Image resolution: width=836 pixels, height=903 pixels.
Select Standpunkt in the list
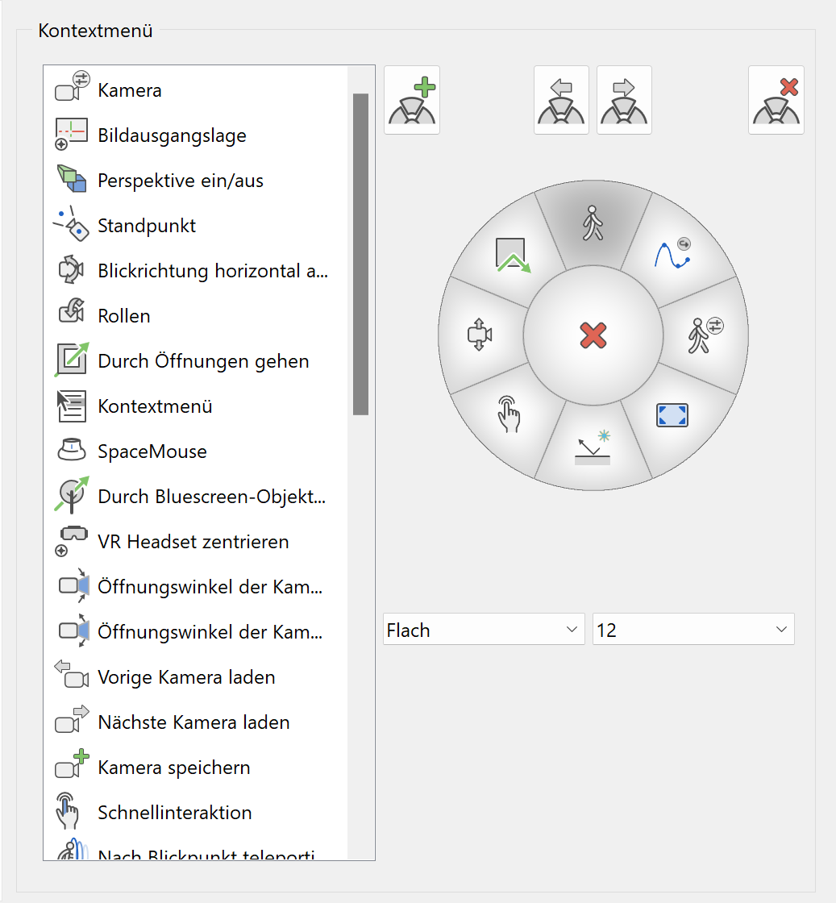pyautogui.click(x=195, y=225)
